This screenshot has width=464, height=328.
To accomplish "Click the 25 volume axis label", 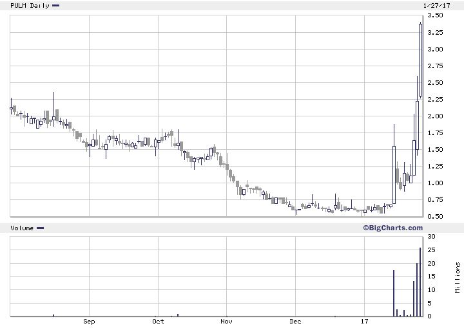I will [x=431, y=250].
